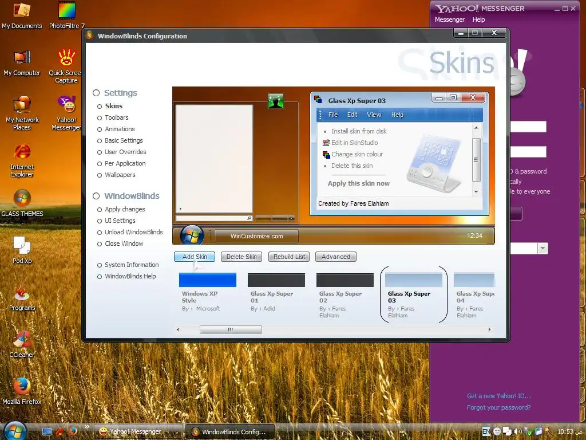Click the preview list scroll down arrow
This screenshot has height=440, width=586.
point(476,191)
